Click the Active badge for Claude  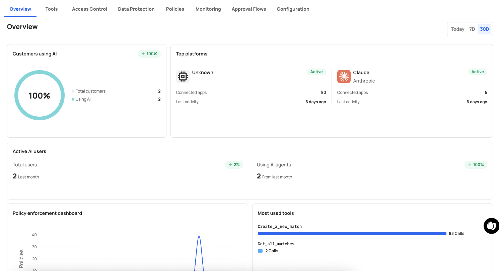coord(477,72)
